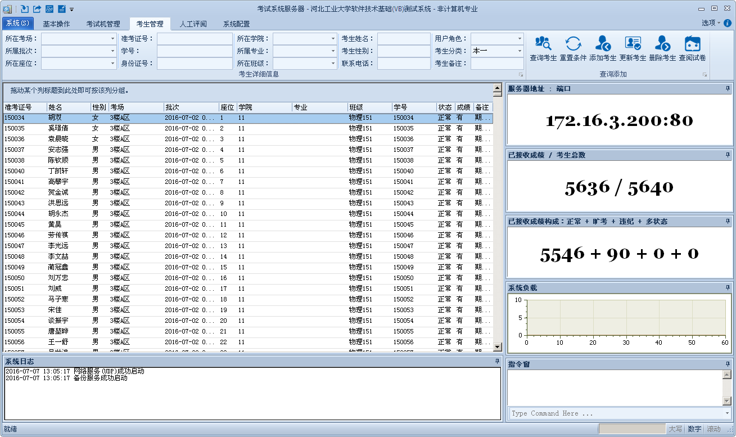Click scroll up arrow in 指令窗
This screenshot has height=437, width=736.
(x=727, y=375)
